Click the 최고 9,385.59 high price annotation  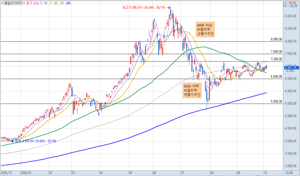coord(146,8)
